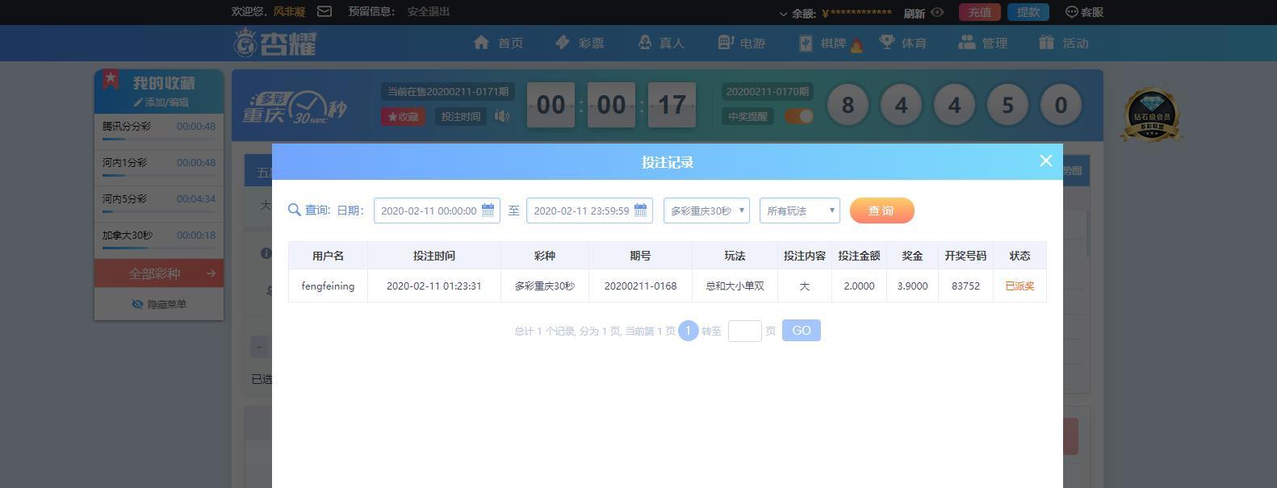Open calendar icon for start date
Screen dimensions: 1277x488
(x=488, y=210)
